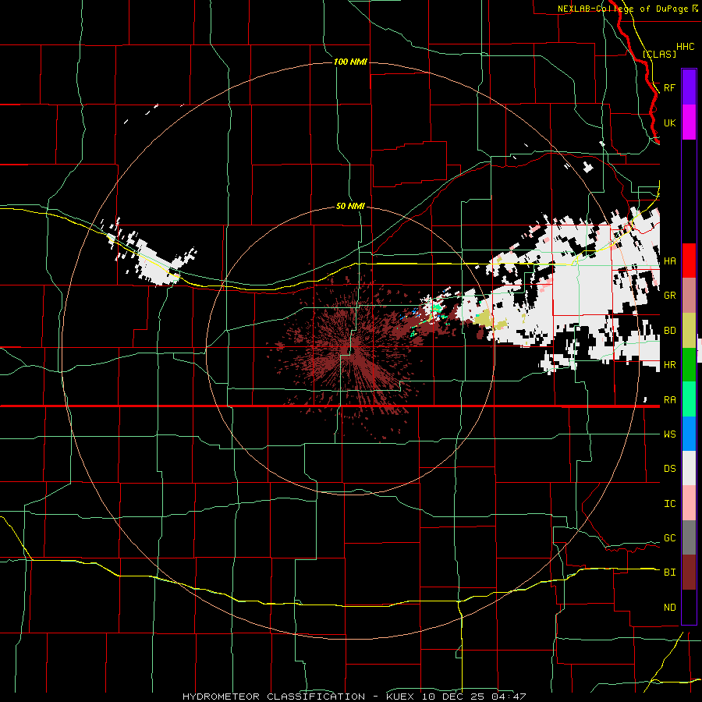Screen dimensions: 702x702
Task: Click the GC gray legend swatch
Action: pyautogui.click(x=689, y=537)
